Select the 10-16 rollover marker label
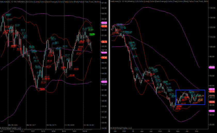Screen dimensions: 217x133 coord(51,125)
